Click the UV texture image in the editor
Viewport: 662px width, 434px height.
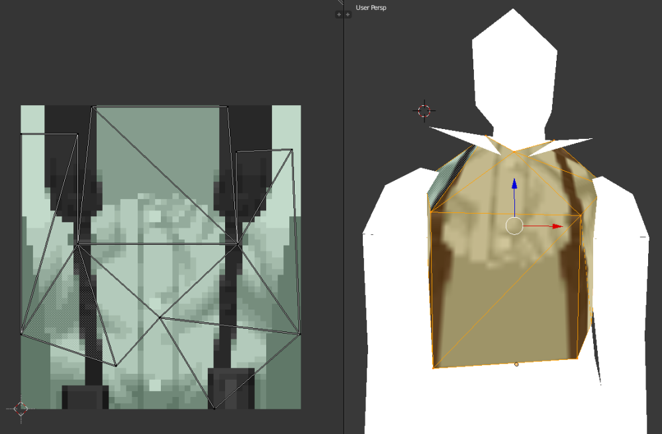click(161, 257)
